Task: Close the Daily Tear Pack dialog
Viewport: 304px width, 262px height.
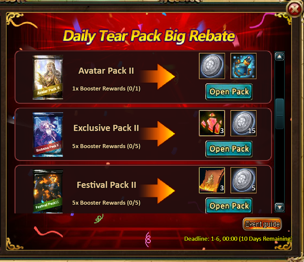Action: (x=294, y=9)
